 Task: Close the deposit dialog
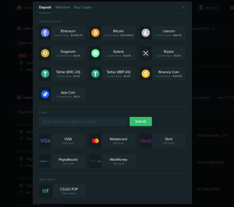(183, 7)
